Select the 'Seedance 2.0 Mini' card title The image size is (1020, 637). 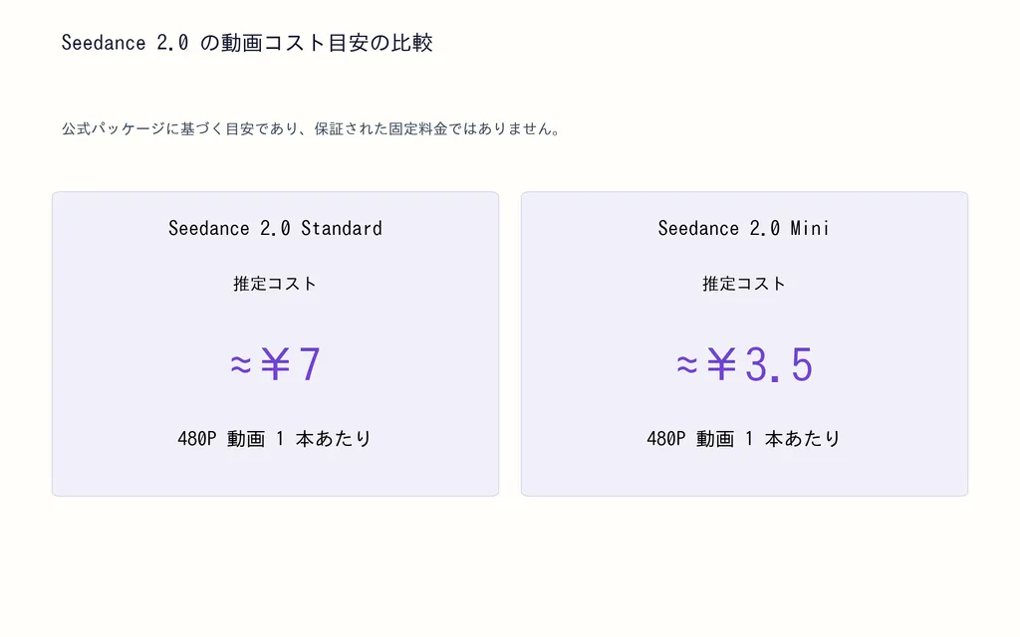point(743,228)
